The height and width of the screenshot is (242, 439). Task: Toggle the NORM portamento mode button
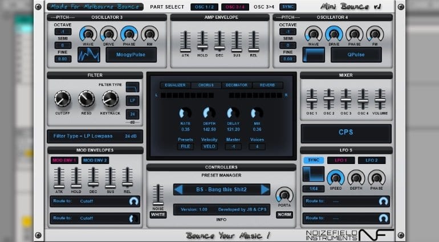click(284, 215)
